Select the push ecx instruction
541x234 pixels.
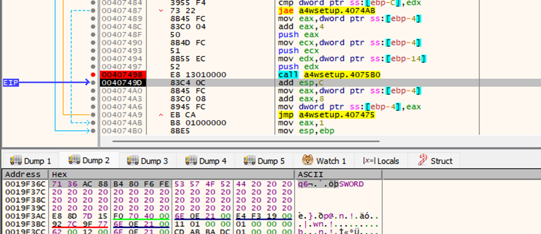pos(298,50)
